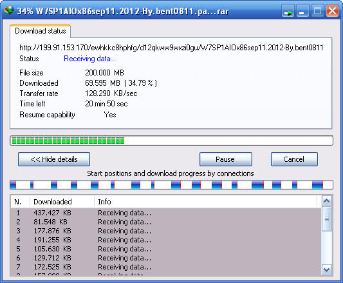Maximize the download window
This screenshot has height=283, width=343.
click(317, 11)
